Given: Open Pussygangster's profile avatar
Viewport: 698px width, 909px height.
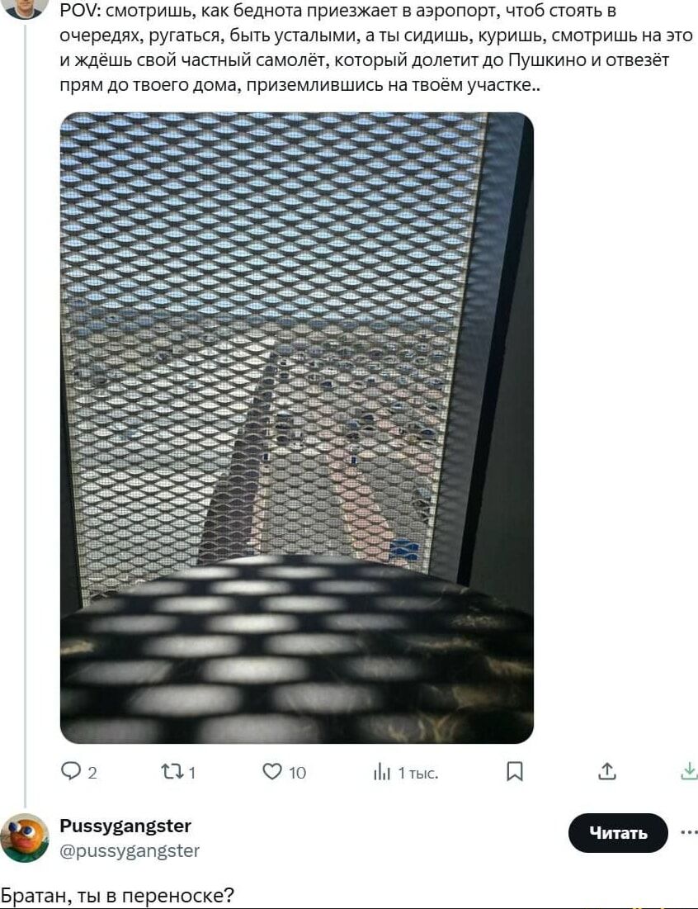Looking at the screenshot, I should (25, 838).
